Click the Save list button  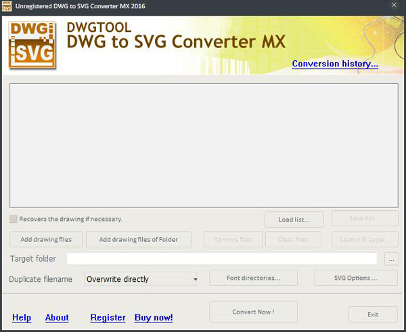(365, 218)
